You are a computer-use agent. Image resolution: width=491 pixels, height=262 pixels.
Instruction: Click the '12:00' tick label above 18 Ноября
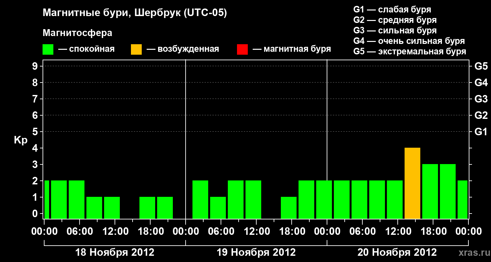pos(115,232)
